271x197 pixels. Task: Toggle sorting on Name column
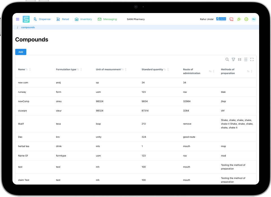[x=27, y=70]
